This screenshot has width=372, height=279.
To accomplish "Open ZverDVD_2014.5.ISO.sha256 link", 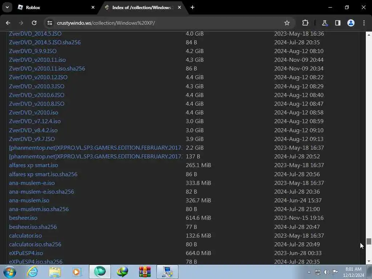I will click(45, 42).
